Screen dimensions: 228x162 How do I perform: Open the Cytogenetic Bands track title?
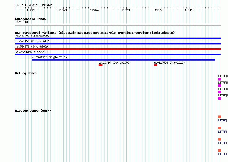point(30,19)
